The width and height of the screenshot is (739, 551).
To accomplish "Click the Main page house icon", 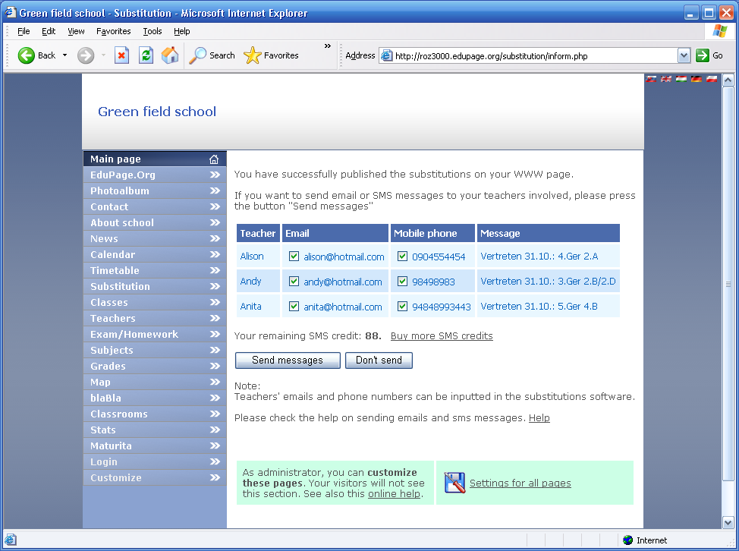I will point(214,159).
